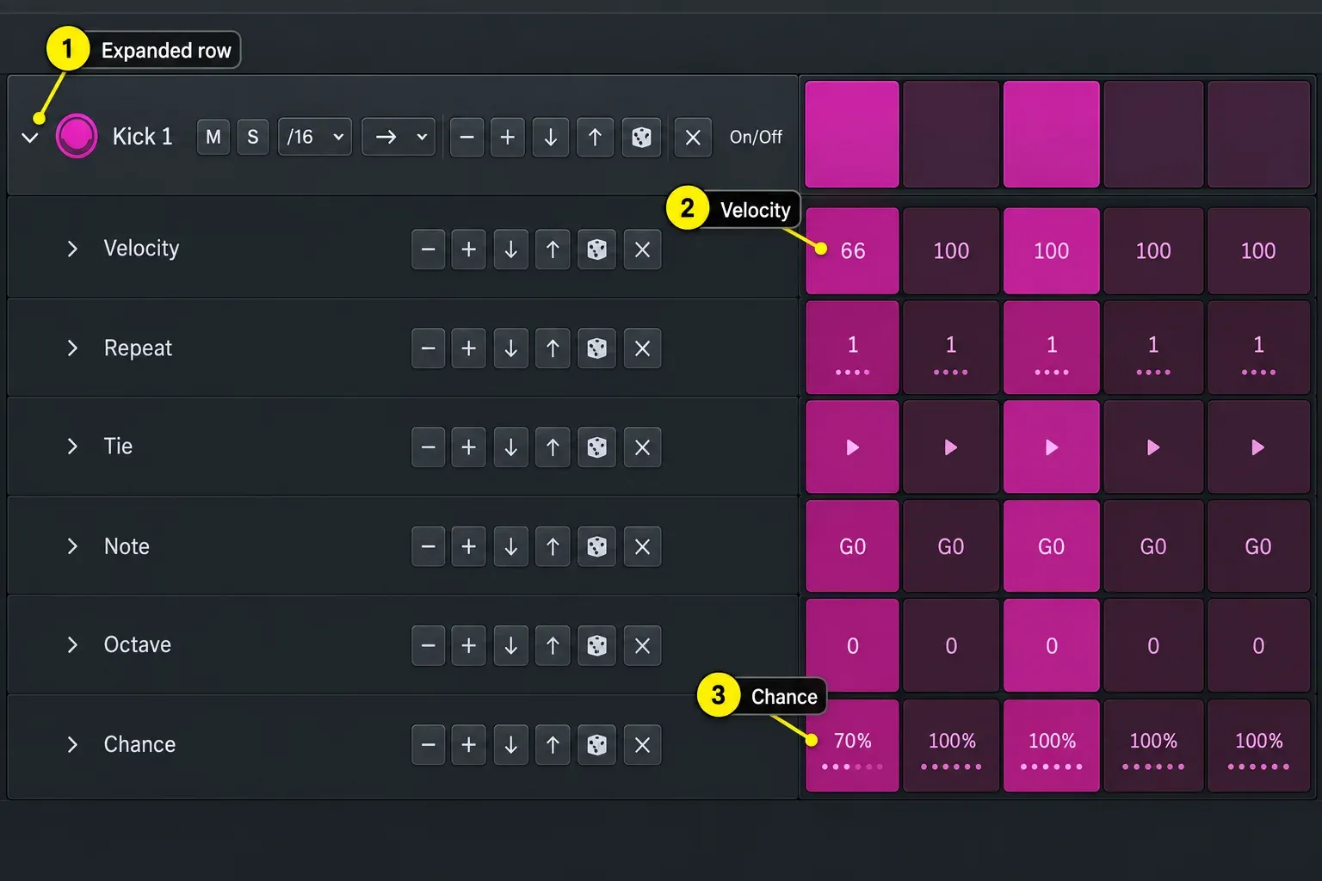Click the plus button in Note row
Screen dimensions: 1322x881
(469, 546)
